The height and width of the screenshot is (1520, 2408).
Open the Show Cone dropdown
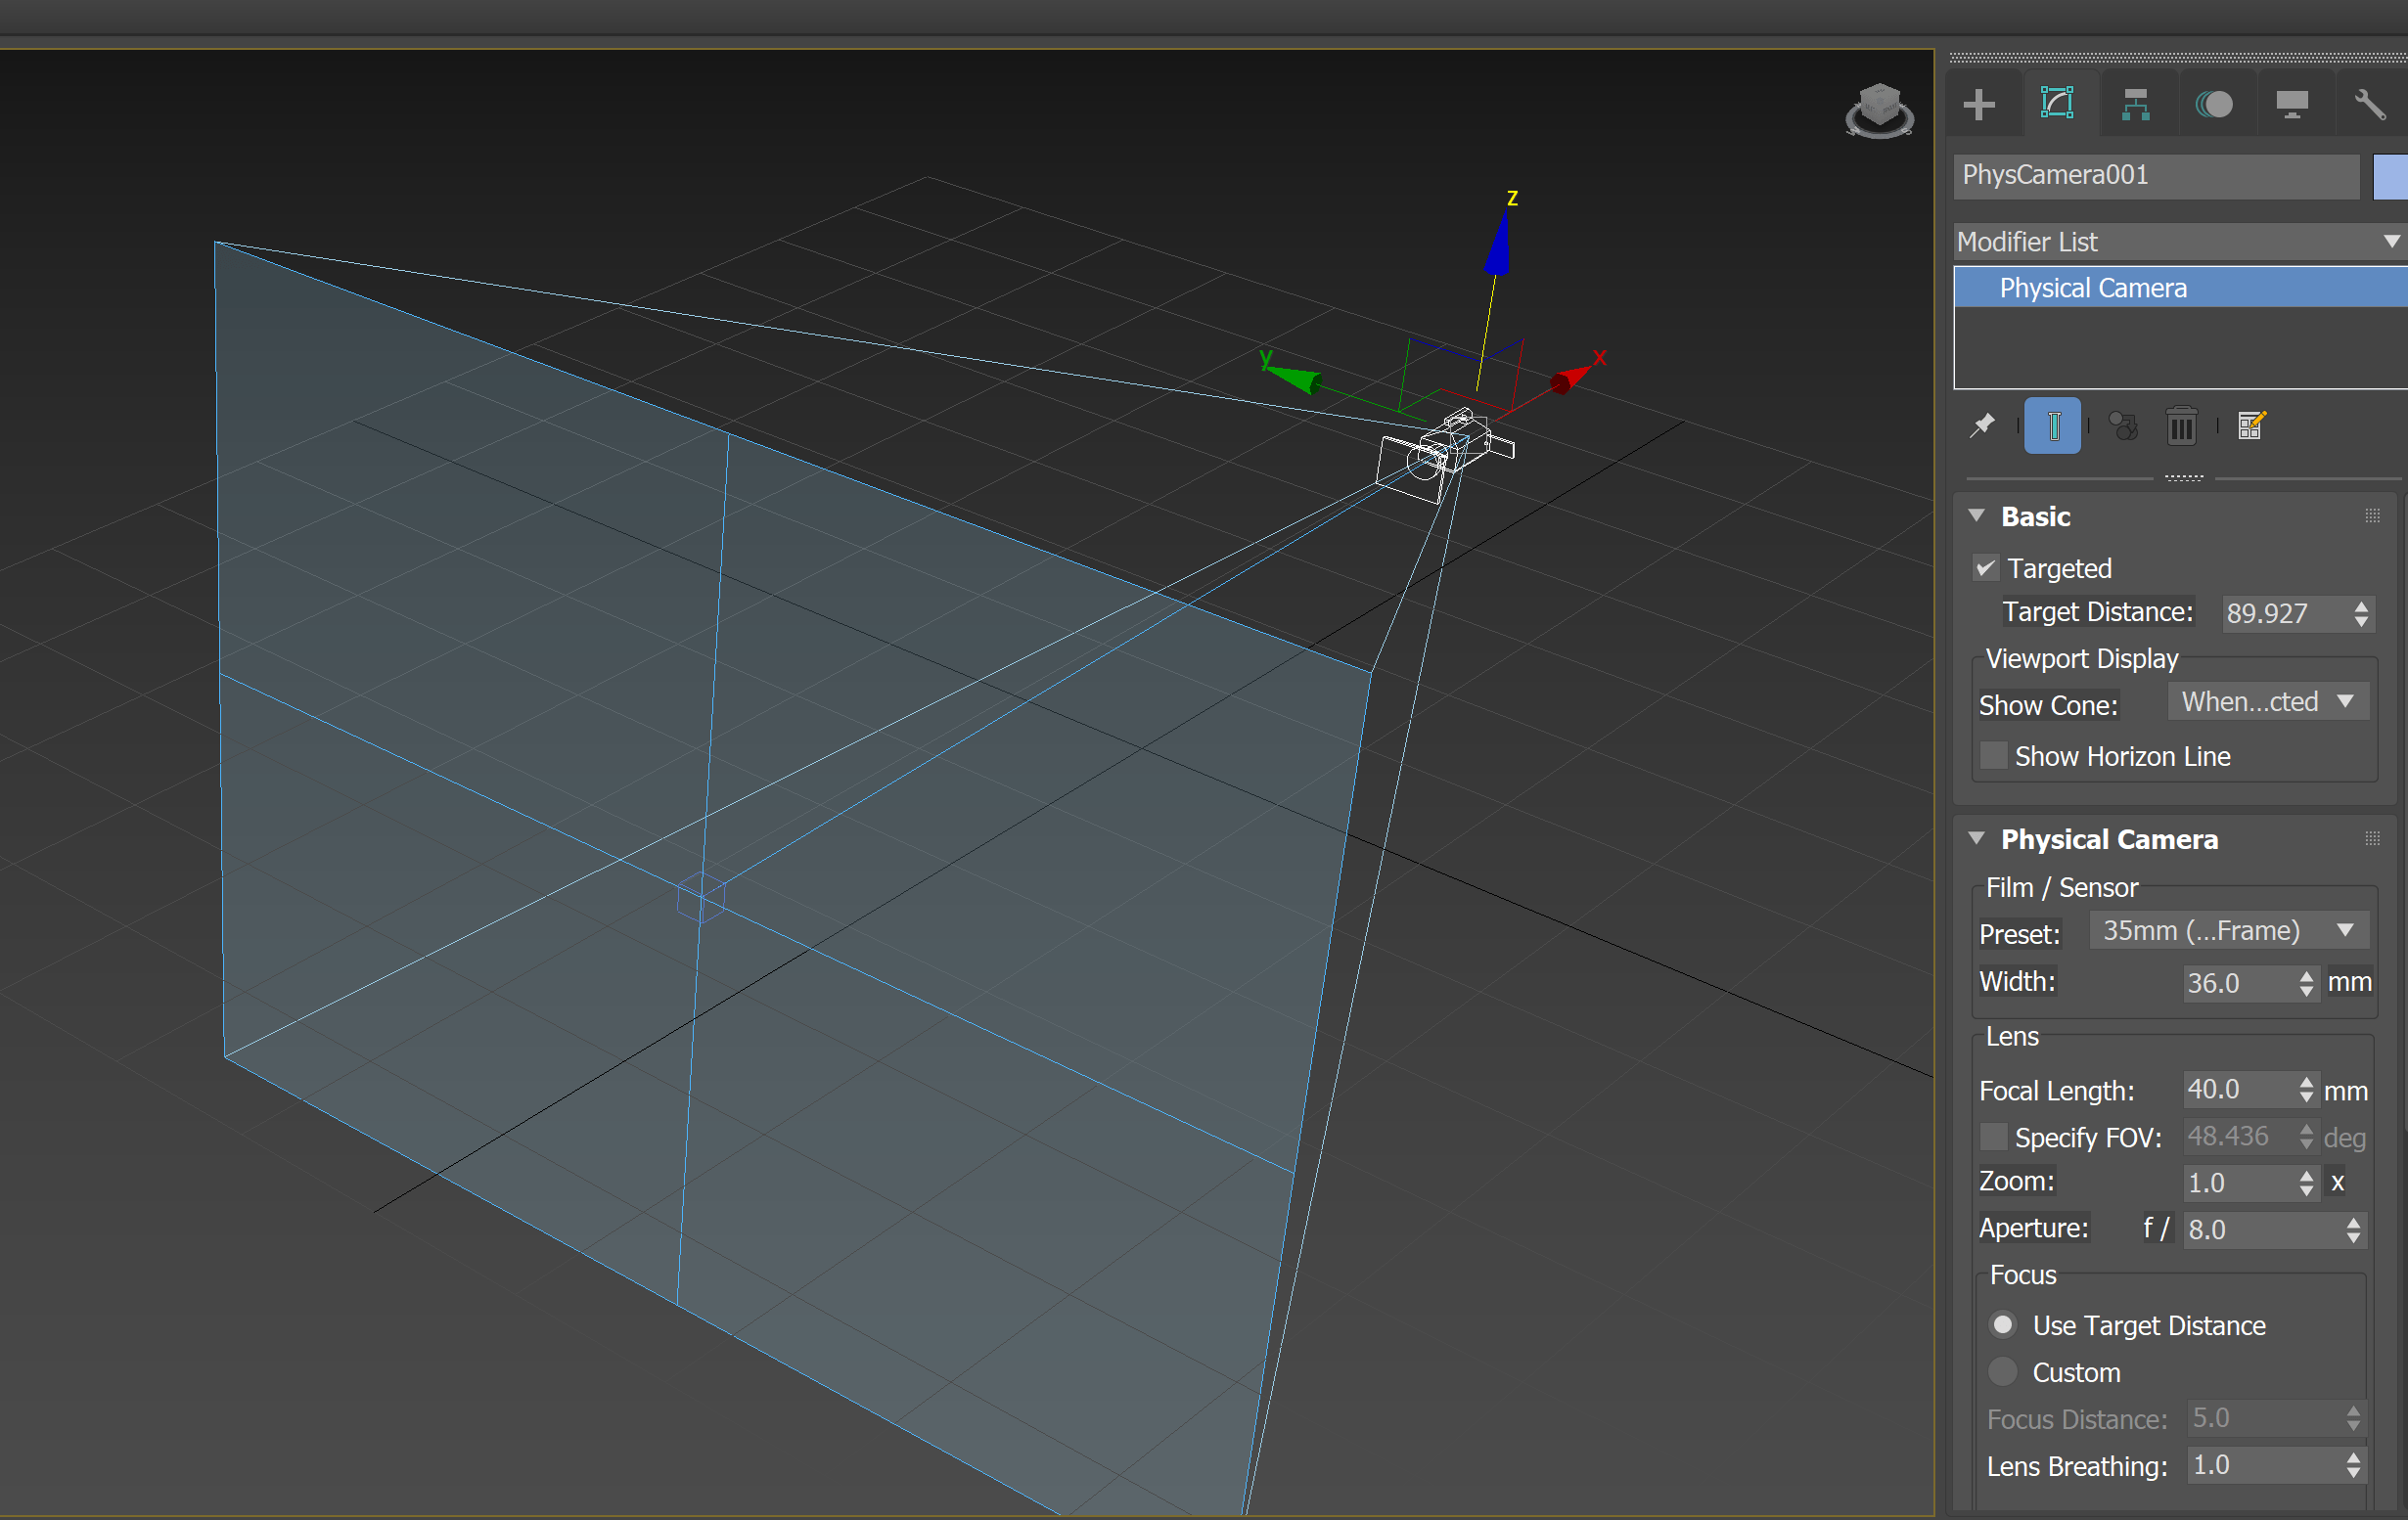coord(2266,701)
